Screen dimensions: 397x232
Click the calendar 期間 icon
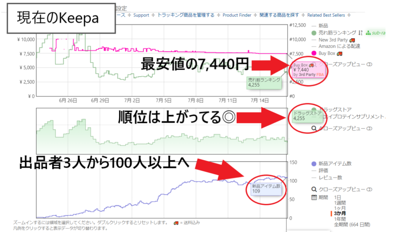[x=314, y=197]
